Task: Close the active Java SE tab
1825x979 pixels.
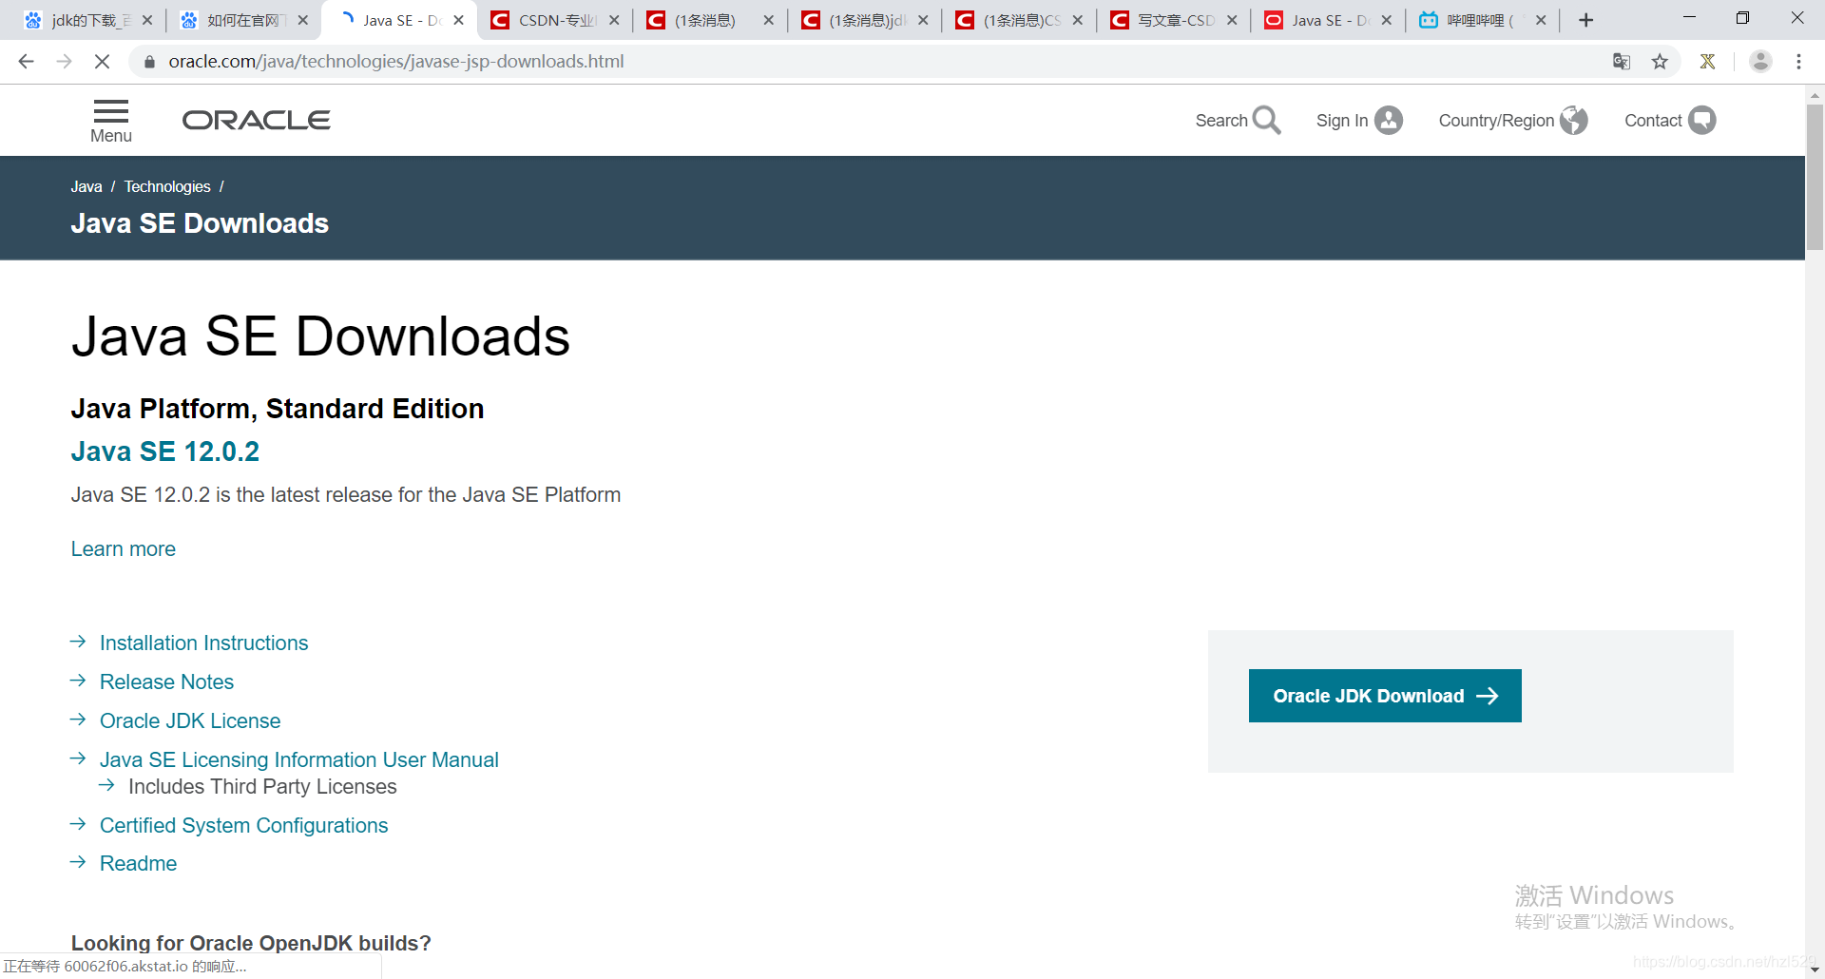Action: [459, 20]
